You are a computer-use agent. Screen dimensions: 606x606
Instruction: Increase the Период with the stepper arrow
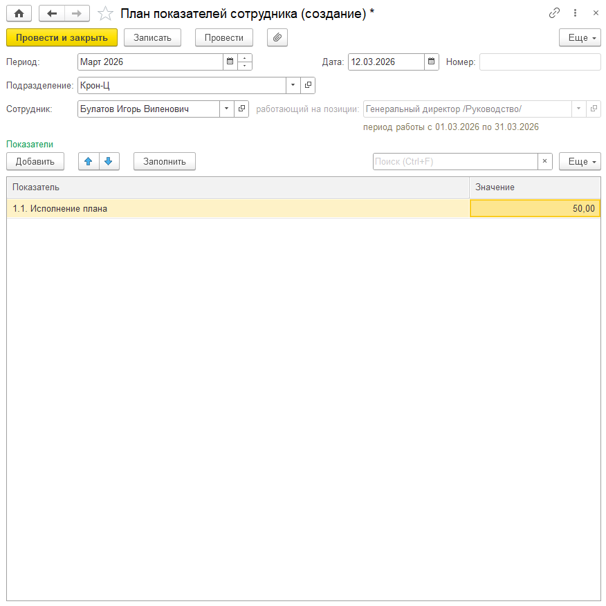[245, 59]
